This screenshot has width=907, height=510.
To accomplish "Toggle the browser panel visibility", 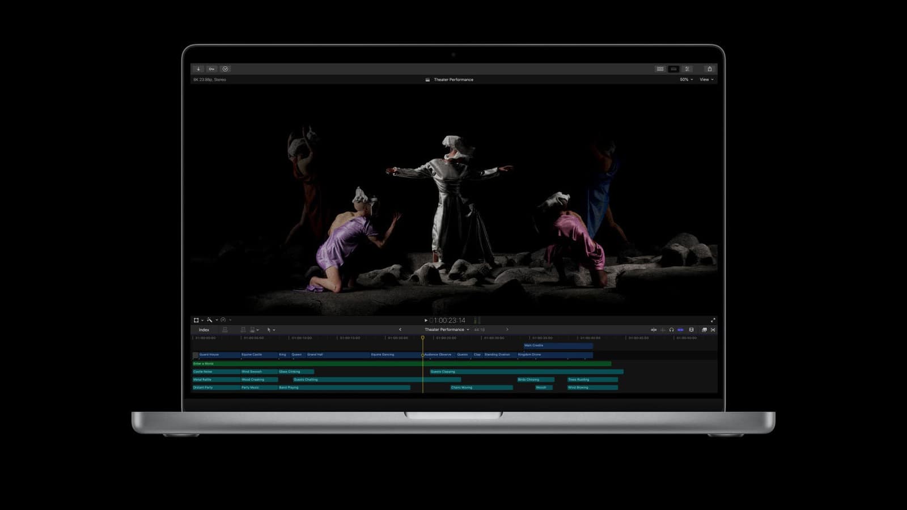I will [x=660, y=69].
